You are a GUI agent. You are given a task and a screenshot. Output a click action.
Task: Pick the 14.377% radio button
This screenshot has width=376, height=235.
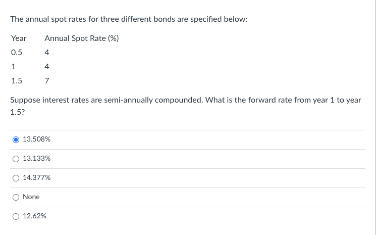click(16, 177)
